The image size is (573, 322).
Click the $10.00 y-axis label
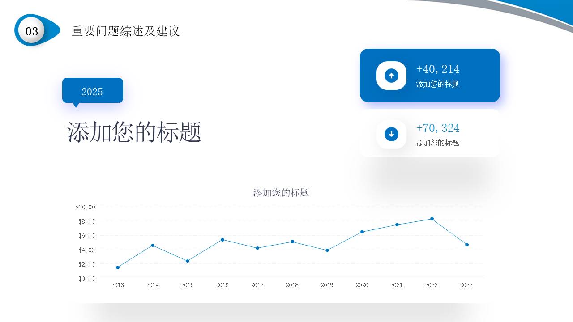(x=85, y=207)
